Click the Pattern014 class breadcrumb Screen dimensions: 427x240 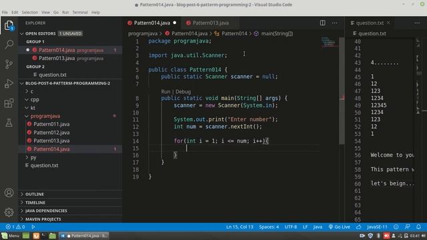(x=231, y=33)
